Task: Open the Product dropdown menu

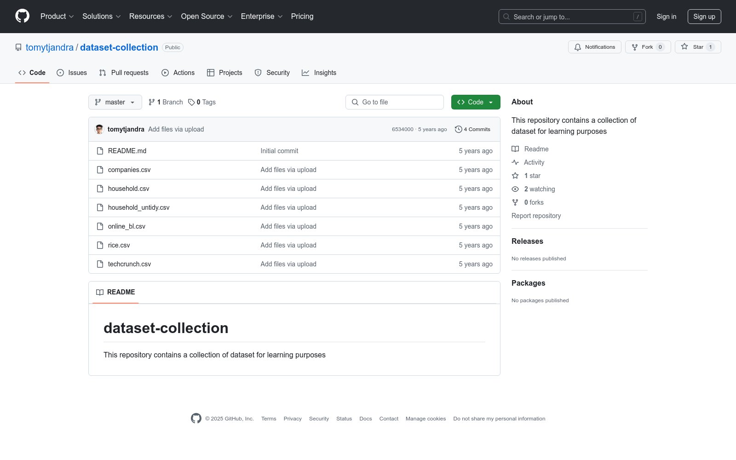Action: coord(57,16)
